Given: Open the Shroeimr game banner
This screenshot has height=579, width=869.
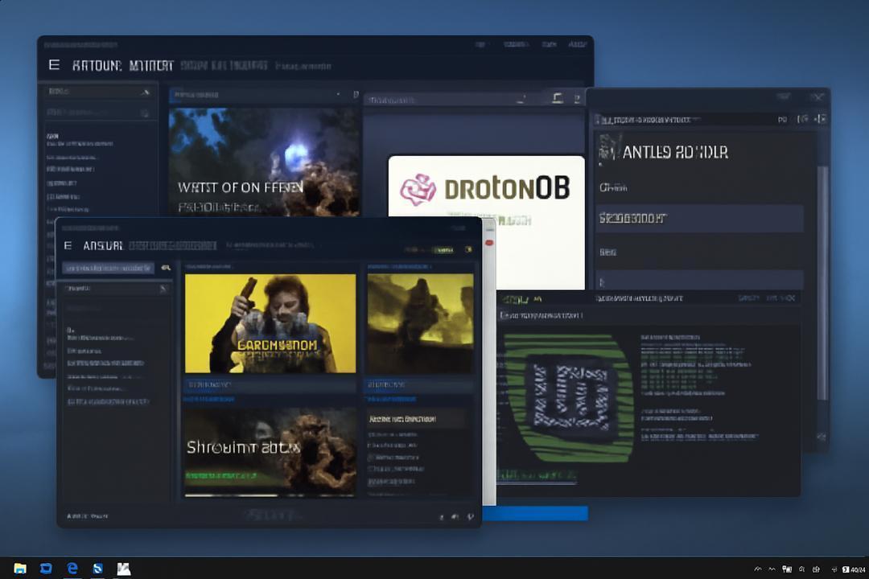Looking at the screenshot, I should [270, 452].
